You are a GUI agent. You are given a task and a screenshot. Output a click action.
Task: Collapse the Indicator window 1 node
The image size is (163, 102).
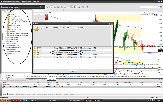click(x=3, y=44)
